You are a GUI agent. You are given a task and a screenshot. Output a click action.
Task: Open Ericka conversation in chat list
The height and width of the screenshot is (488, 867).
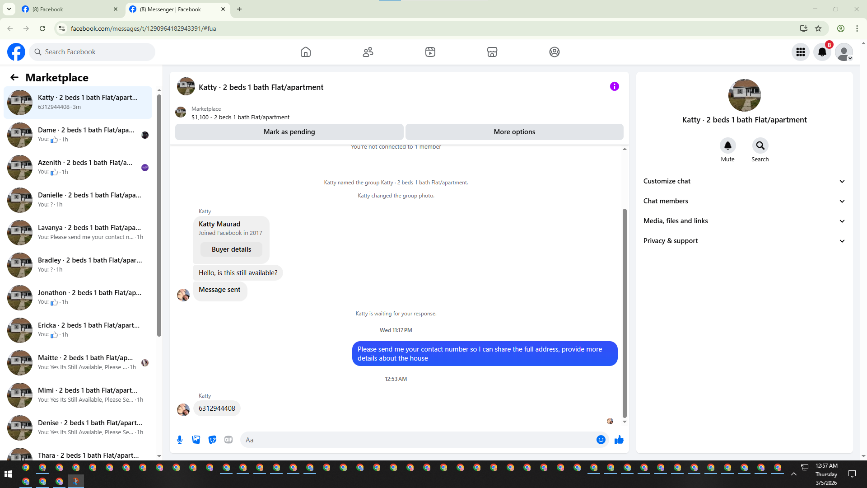tap(78, 330)
